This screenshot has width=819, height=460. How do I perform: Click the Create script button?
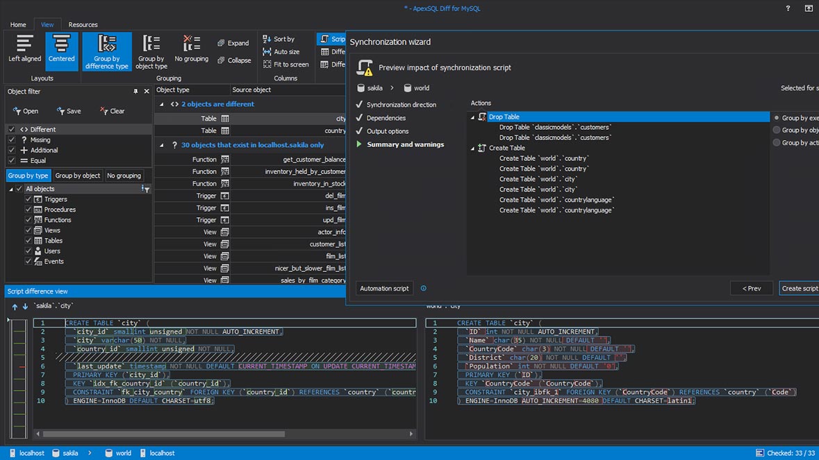coord(802,287)
